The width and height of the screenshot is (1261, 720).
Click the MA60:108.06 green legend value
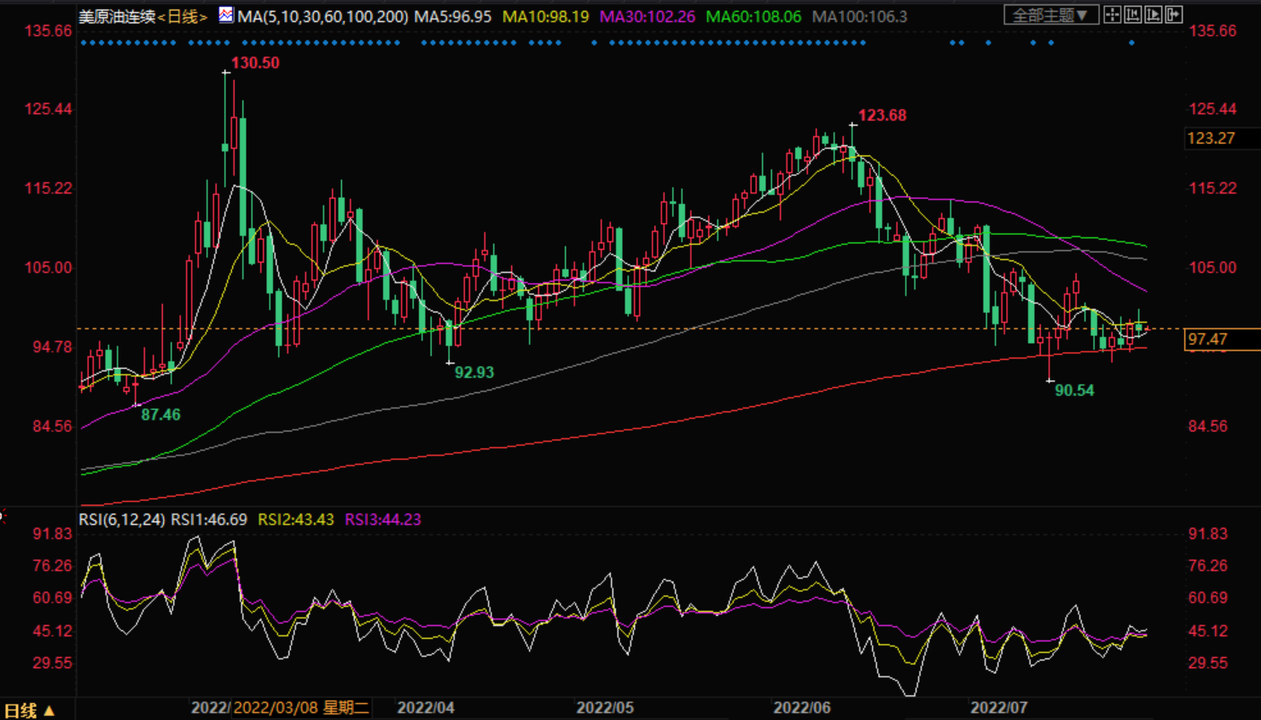[753, 16]
